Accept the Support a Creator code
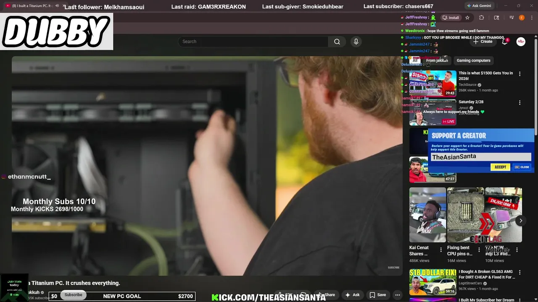The width and height of the screenshot is (538, 302). coord(500,167)
